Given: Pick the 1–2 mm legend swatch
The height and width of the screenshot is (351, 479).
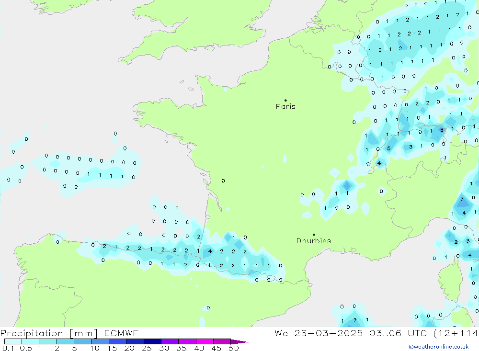Looking at the screenshot, I should [47, 341].
